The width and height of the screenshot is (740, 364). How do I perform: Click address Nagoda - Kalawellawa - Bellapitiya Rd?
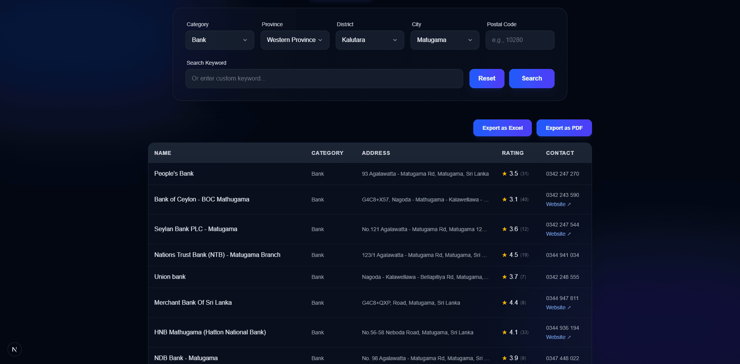pos(425,277)
